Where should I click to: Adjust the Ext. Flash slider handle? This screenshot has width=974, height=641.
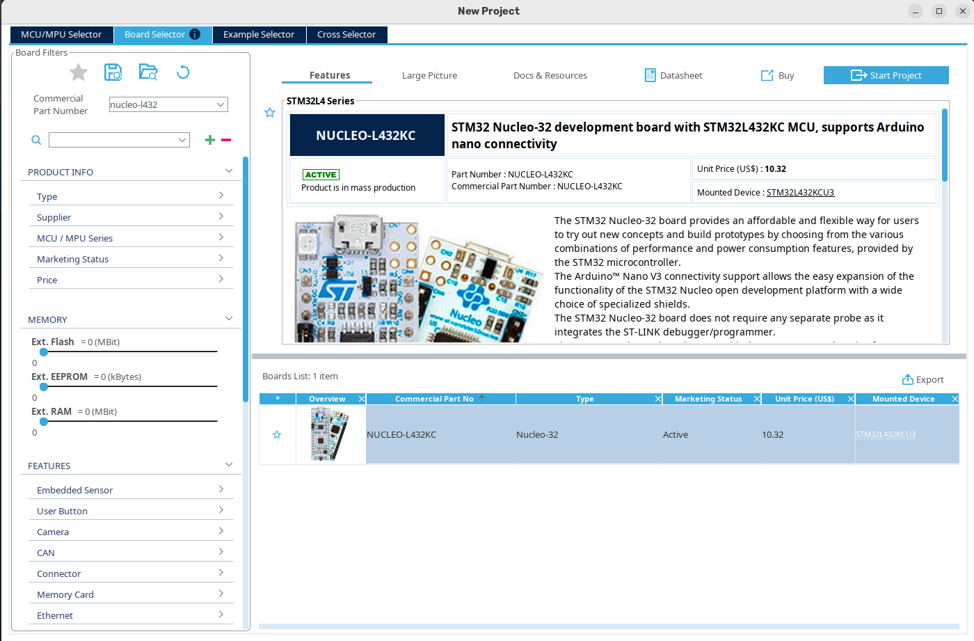tap(44, 351)
